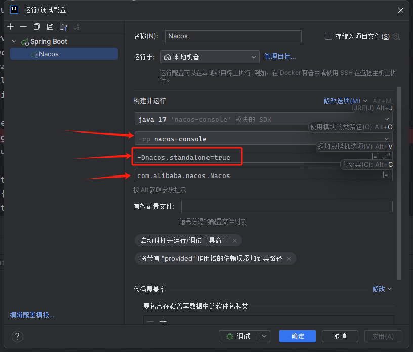Screen dimensions: 413x352
Task: Open the 'Run on' local machine dropdown
Action: tap(210, 57)
